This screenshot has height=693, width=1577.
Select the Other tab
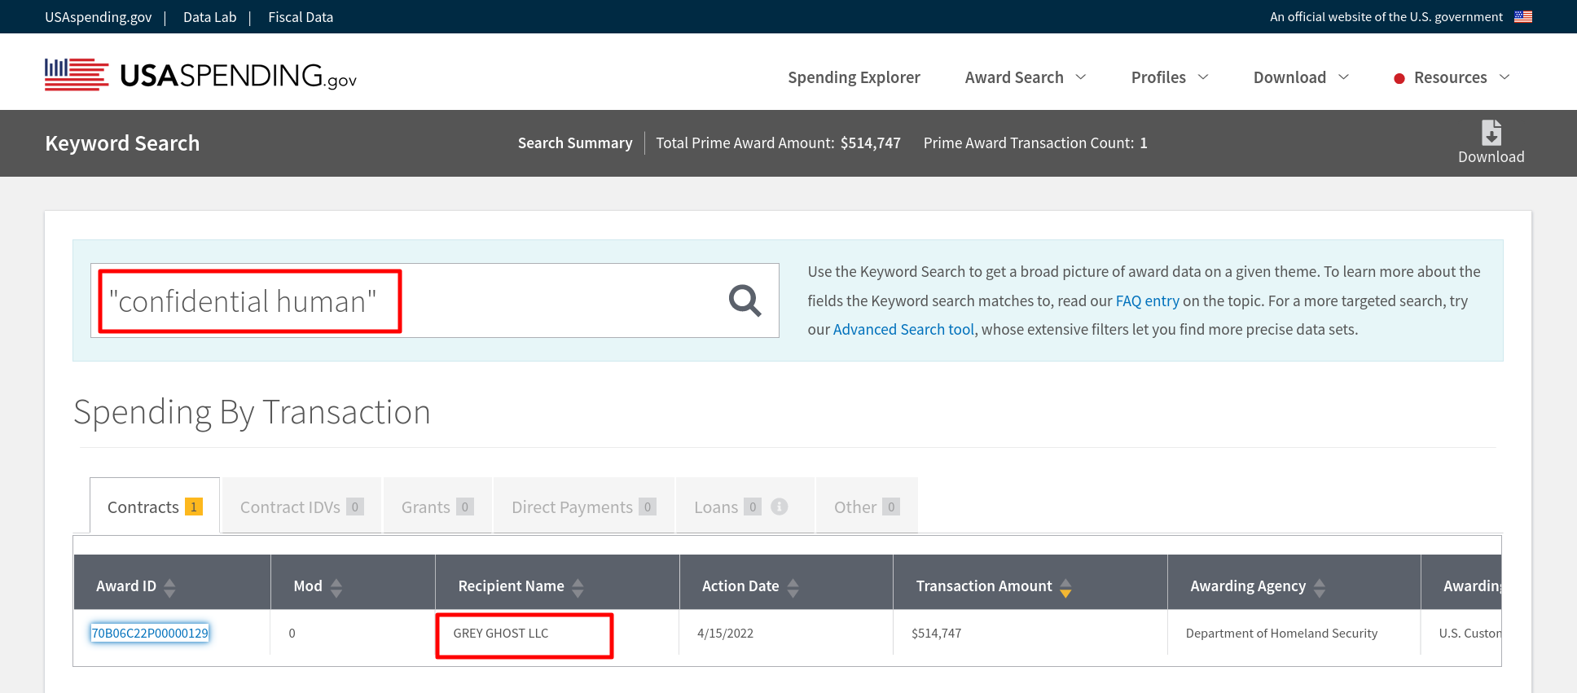(x=867, y=506)
